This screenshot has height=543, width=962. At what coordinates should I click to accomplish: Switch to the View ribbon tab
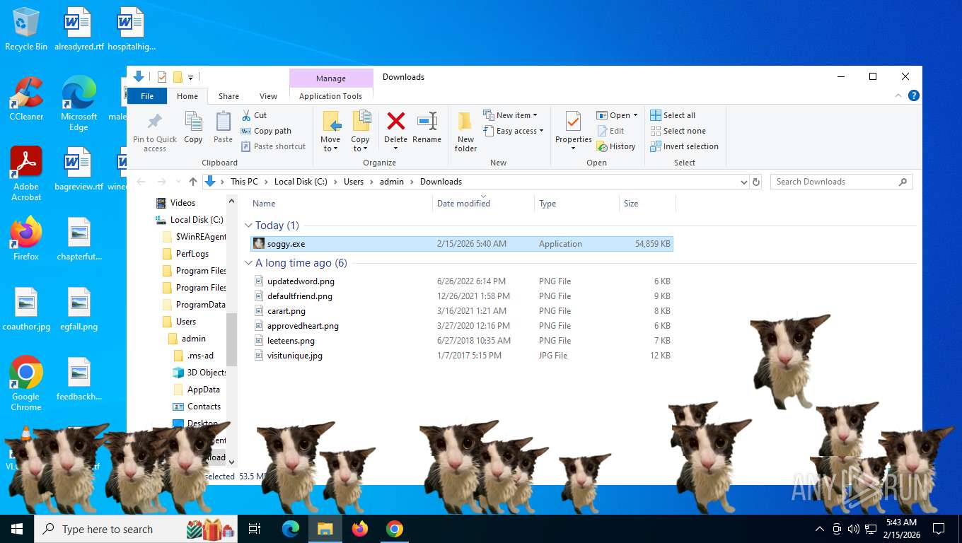point(268,96)
